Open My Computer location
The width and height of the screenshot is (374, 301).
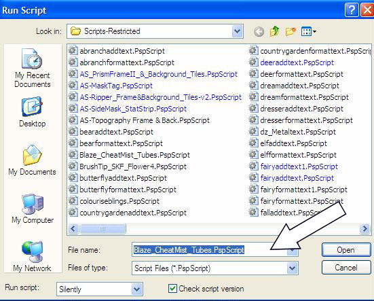click(x=33, y=209)
